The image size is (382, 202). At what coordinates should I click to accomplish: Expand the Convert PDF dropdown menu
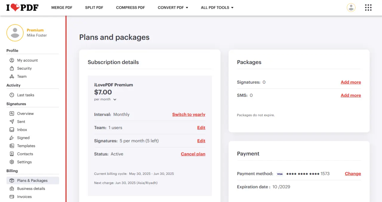tap(173, 7)
